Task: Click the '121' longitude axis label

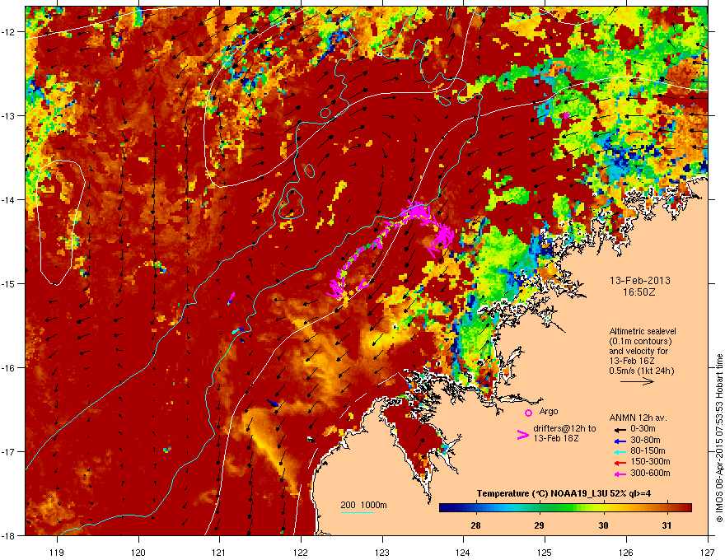Action: [219, 552]
